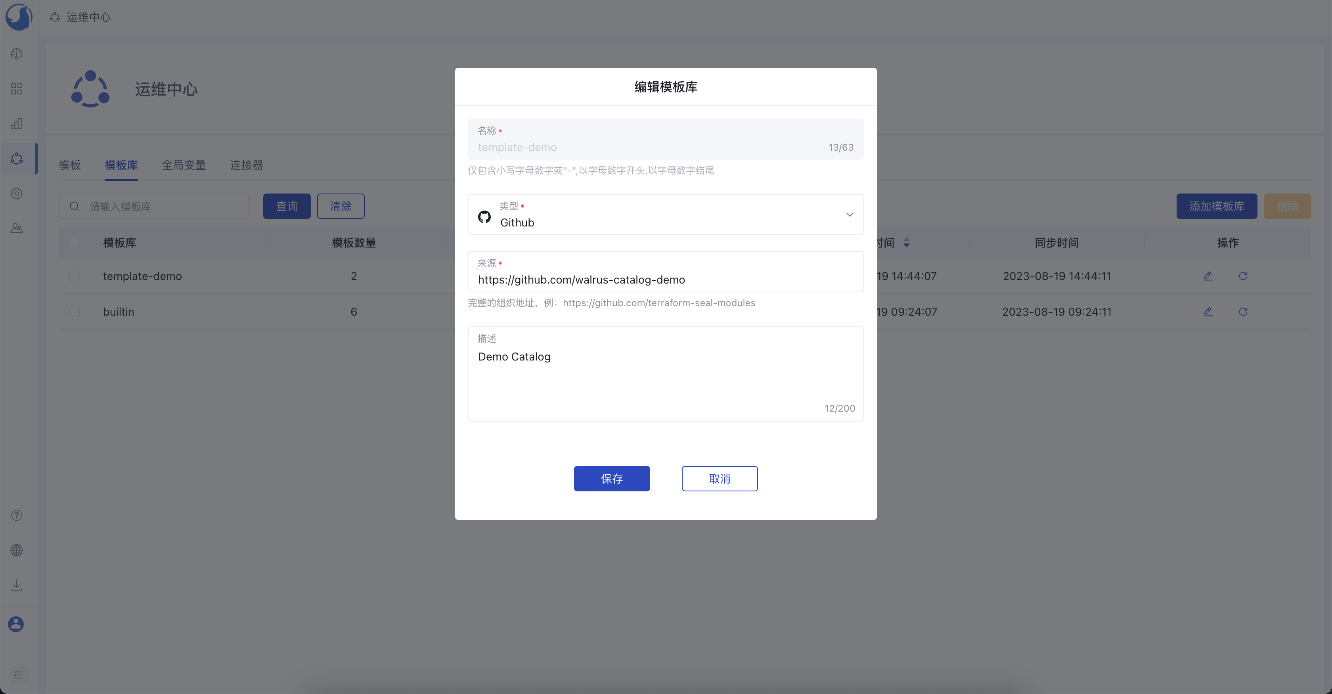Check the template-demo row checkbox
Viewport: 1332px width, 694px height.
click(x=75, y=276)
